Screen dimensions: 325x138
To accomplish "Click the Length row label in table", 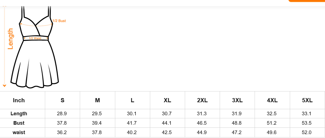I will [x=19, y=114].
